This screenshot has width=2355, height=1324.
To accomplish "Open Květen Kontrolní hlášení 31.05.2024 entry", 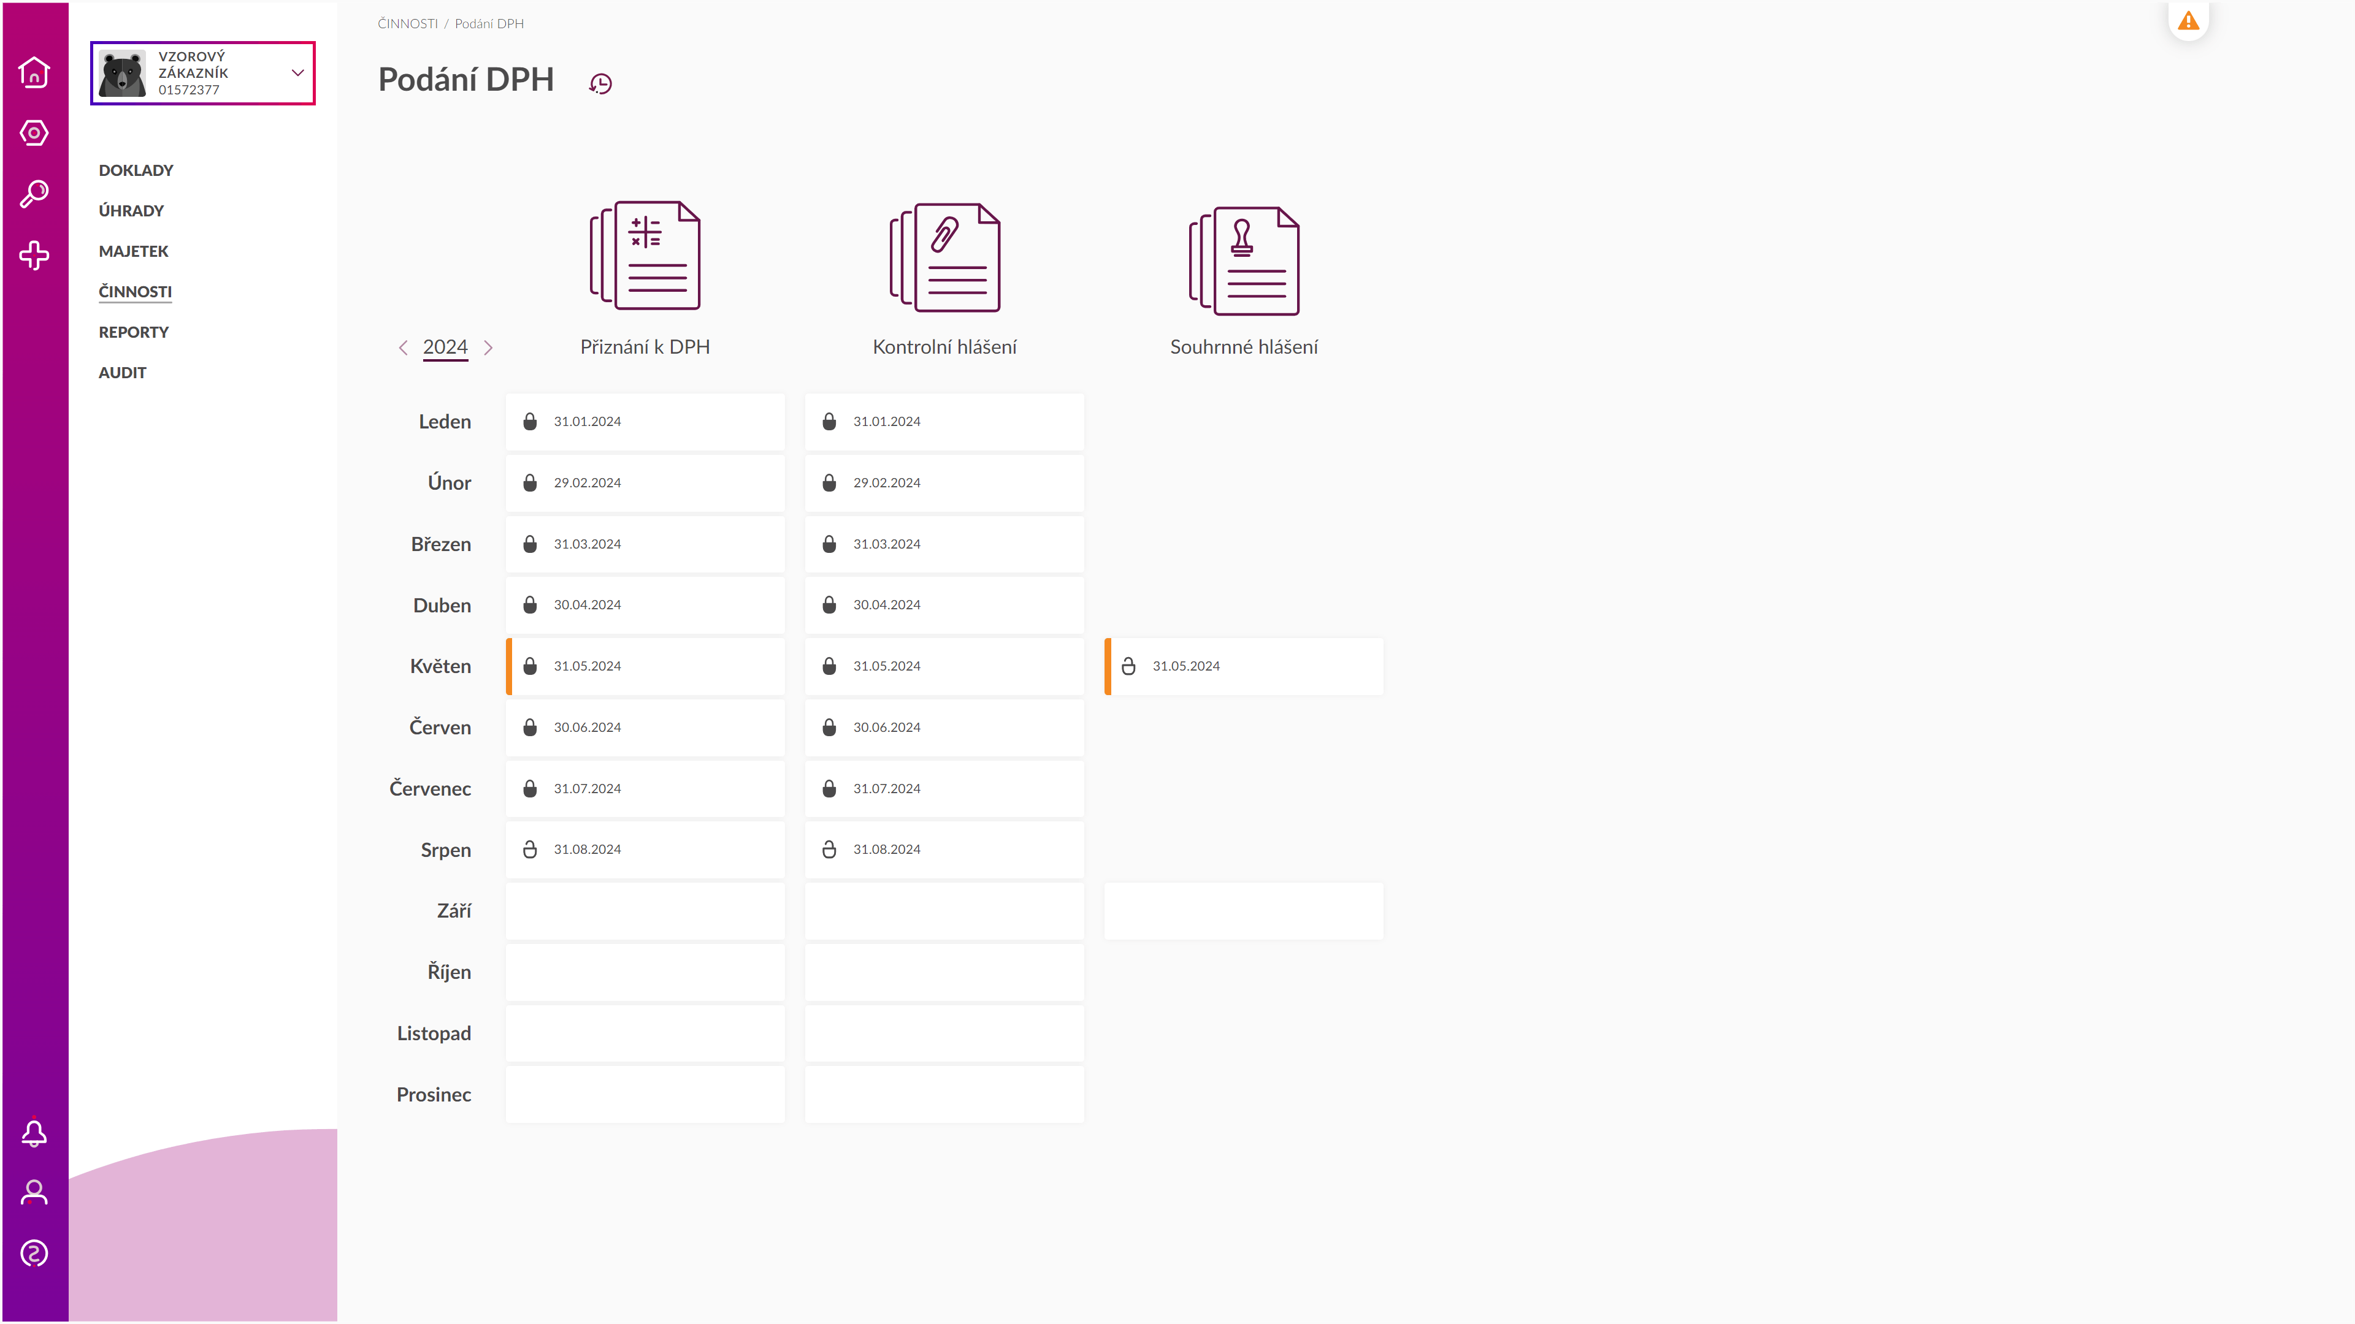I will [944, 666].
